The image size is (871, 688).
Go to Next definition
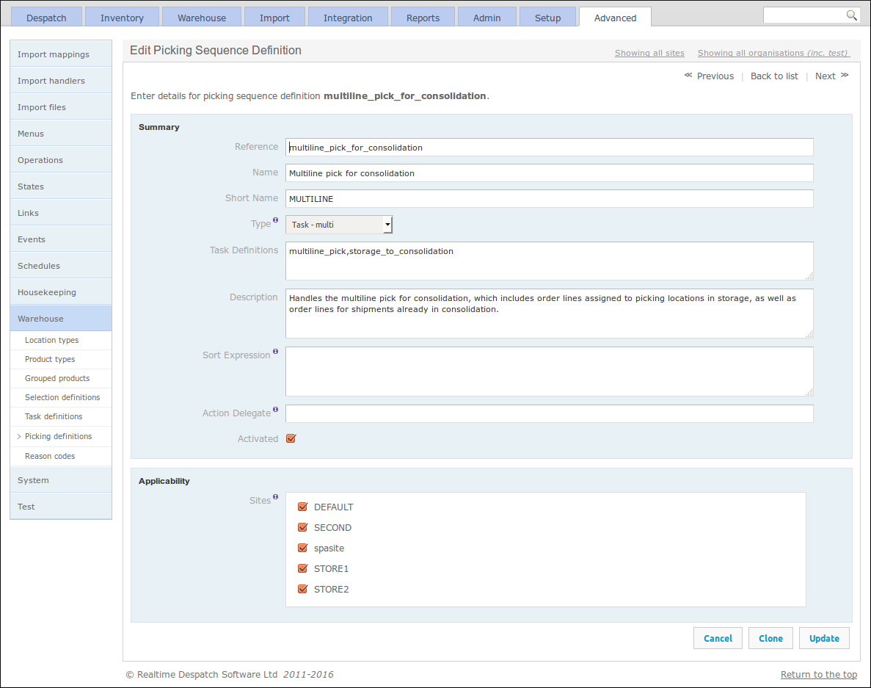pyautogui.click(x=831, y=76)
